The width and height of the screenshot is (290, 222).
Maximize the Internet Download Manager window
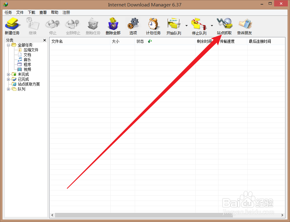pos(270,3)
